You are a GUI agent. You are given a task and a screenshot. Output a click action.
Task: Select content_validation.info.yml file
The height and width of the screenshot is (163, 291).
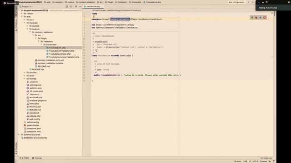click(50, 60)
